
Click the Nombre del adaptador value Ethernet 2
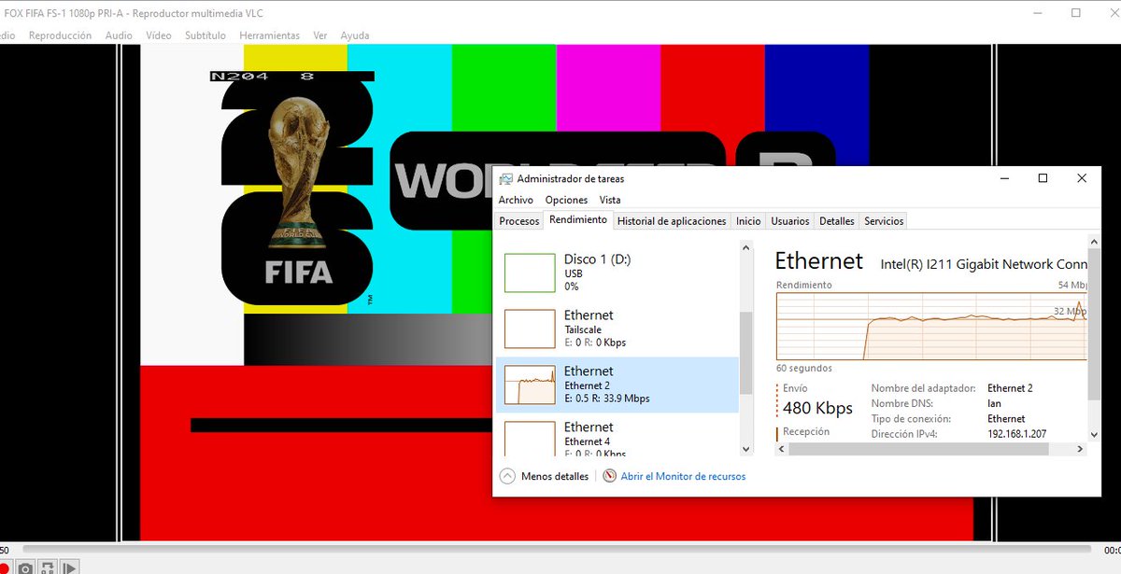(x=1010, y=388)
